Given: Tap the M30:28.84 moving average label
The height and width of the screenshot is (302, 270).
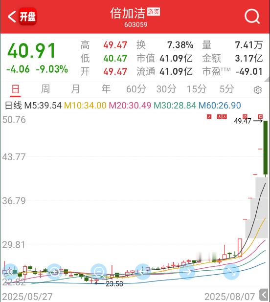Looking at the screenshot, I should click(175, 106).
